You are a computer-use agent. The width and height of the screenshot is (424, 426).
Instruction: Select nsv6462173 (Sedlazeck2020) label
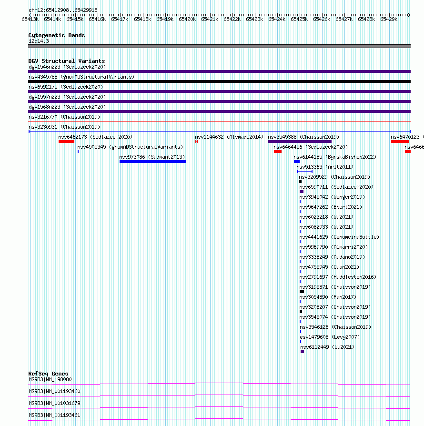(95, 137)
